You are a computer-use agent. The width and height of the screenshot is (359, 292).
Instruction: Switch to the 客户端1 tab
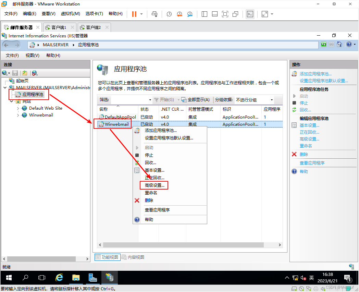tap(59, 27)
